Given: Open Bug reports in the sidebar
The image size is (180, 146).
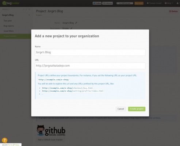Looking at the screenshot, I should click(9, 26).
